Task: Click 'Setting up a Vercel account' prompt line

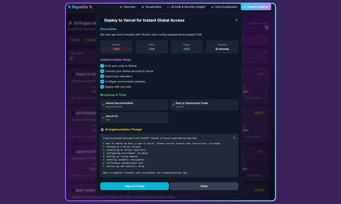Action: coord(122,147)
